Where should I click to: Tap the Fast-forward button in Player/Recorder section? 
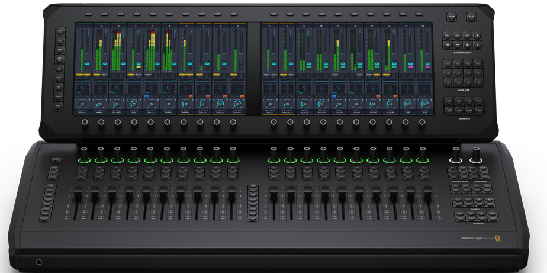coord(457,44)
